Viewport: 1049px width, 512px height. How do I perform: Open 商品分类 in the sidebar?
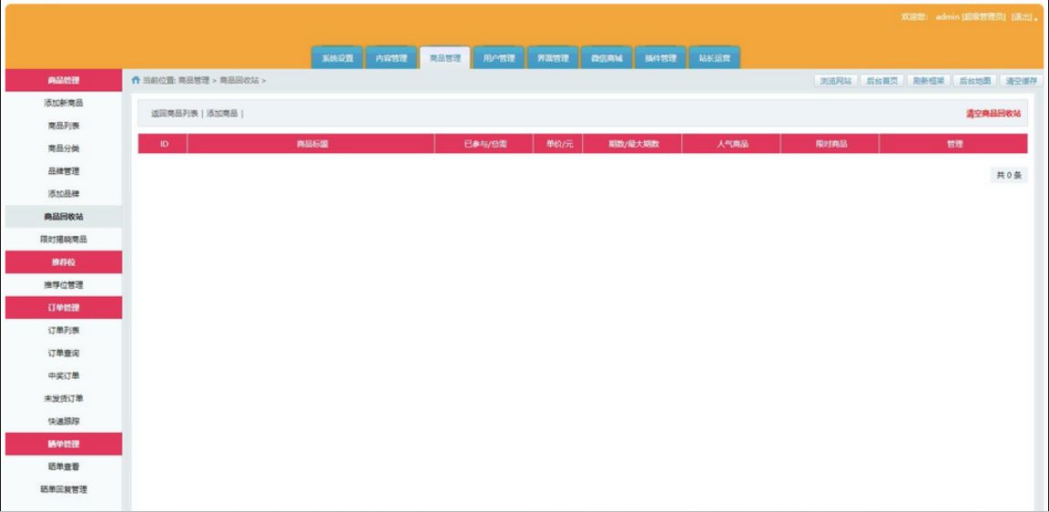click(x=64, y=148)
